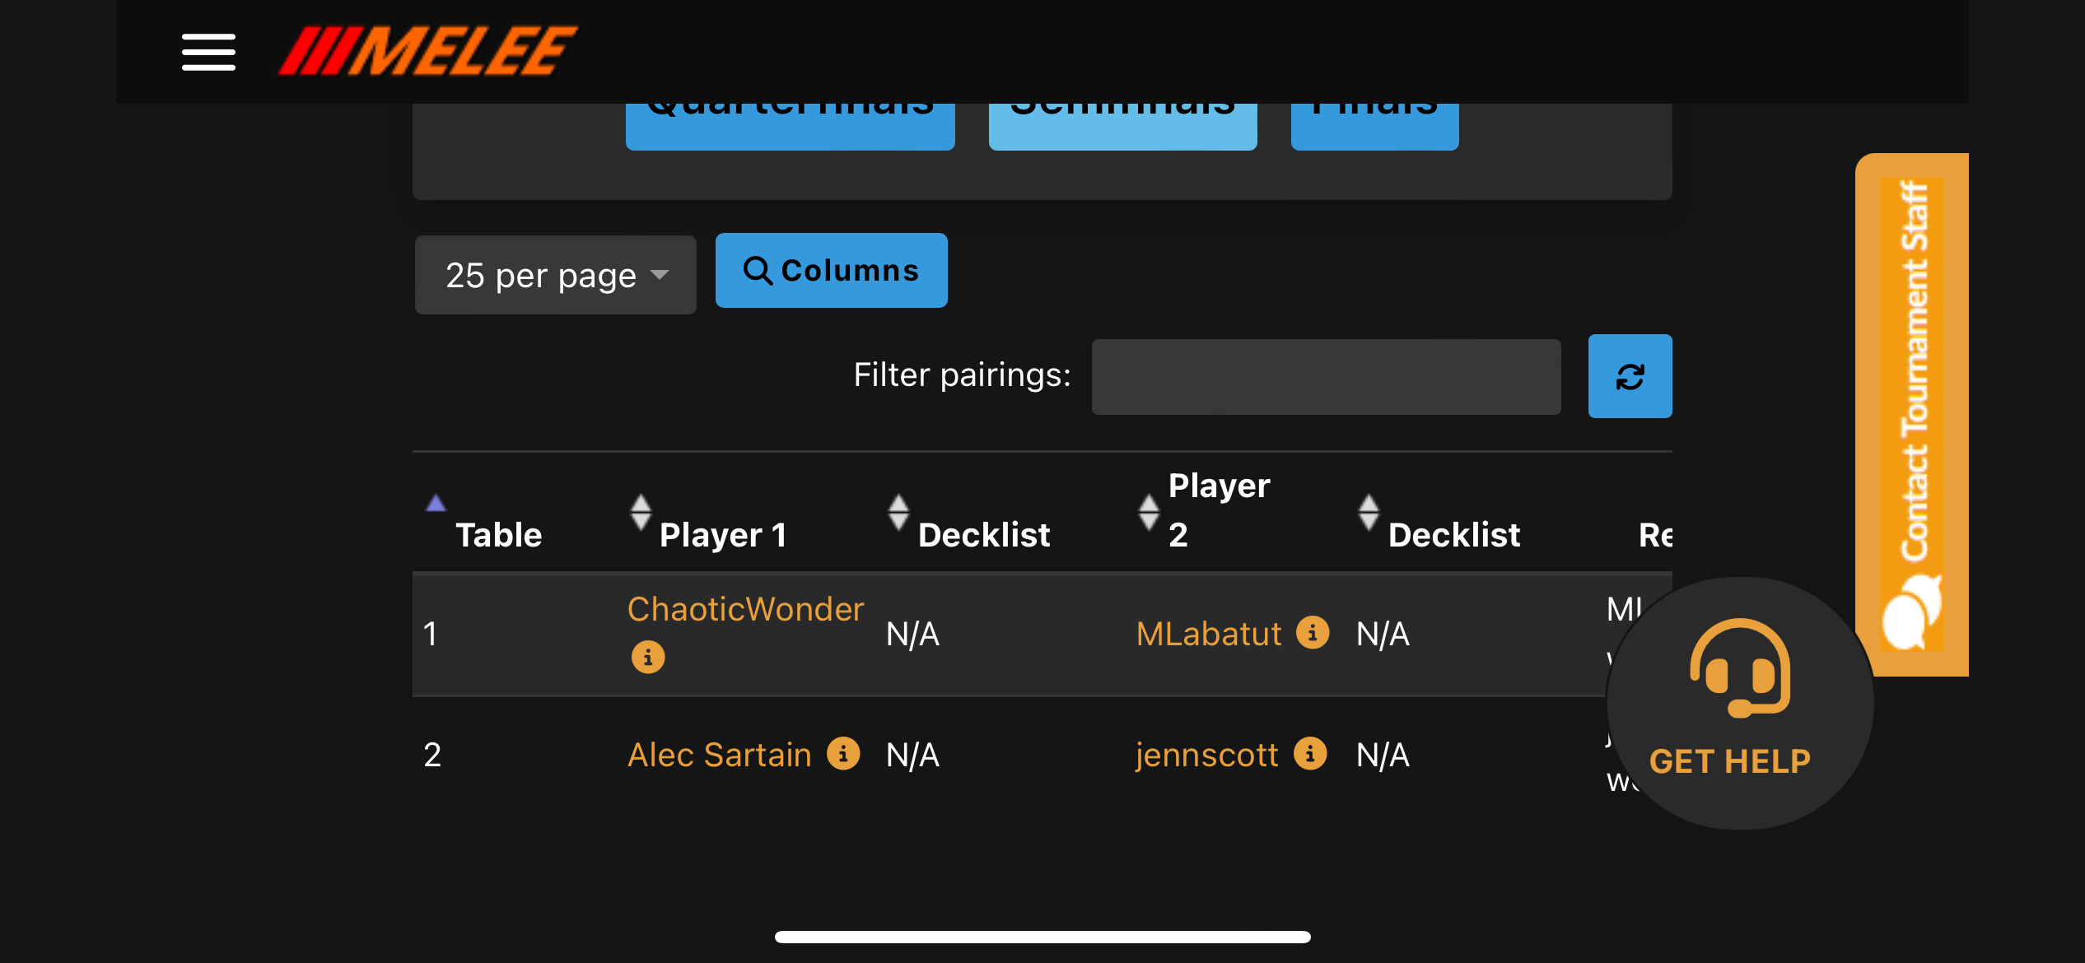2085x963 pixels.
Task: Switch to the Quarterfinals round tab
Action: (x=790, y=123)
